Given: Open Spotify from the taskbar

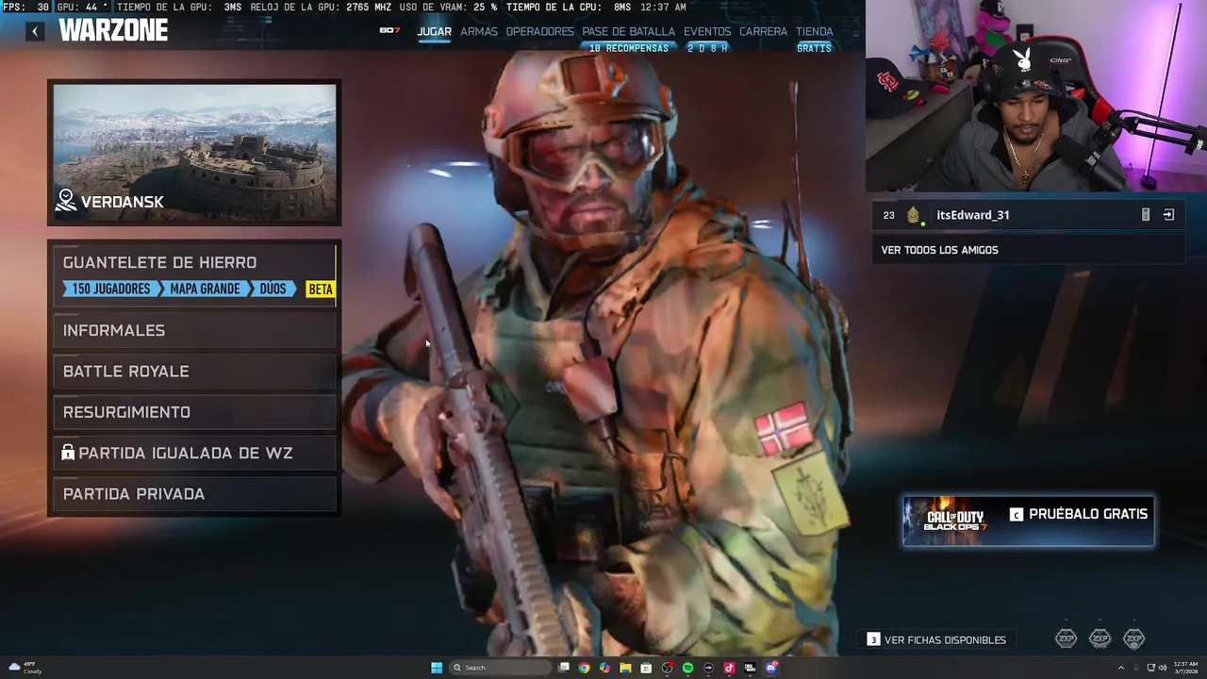Looking at the screenshot, I should 687,668.
